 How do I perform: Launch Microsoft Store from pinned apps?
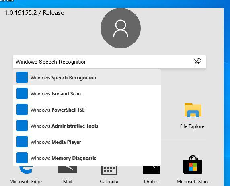(193, 165)
